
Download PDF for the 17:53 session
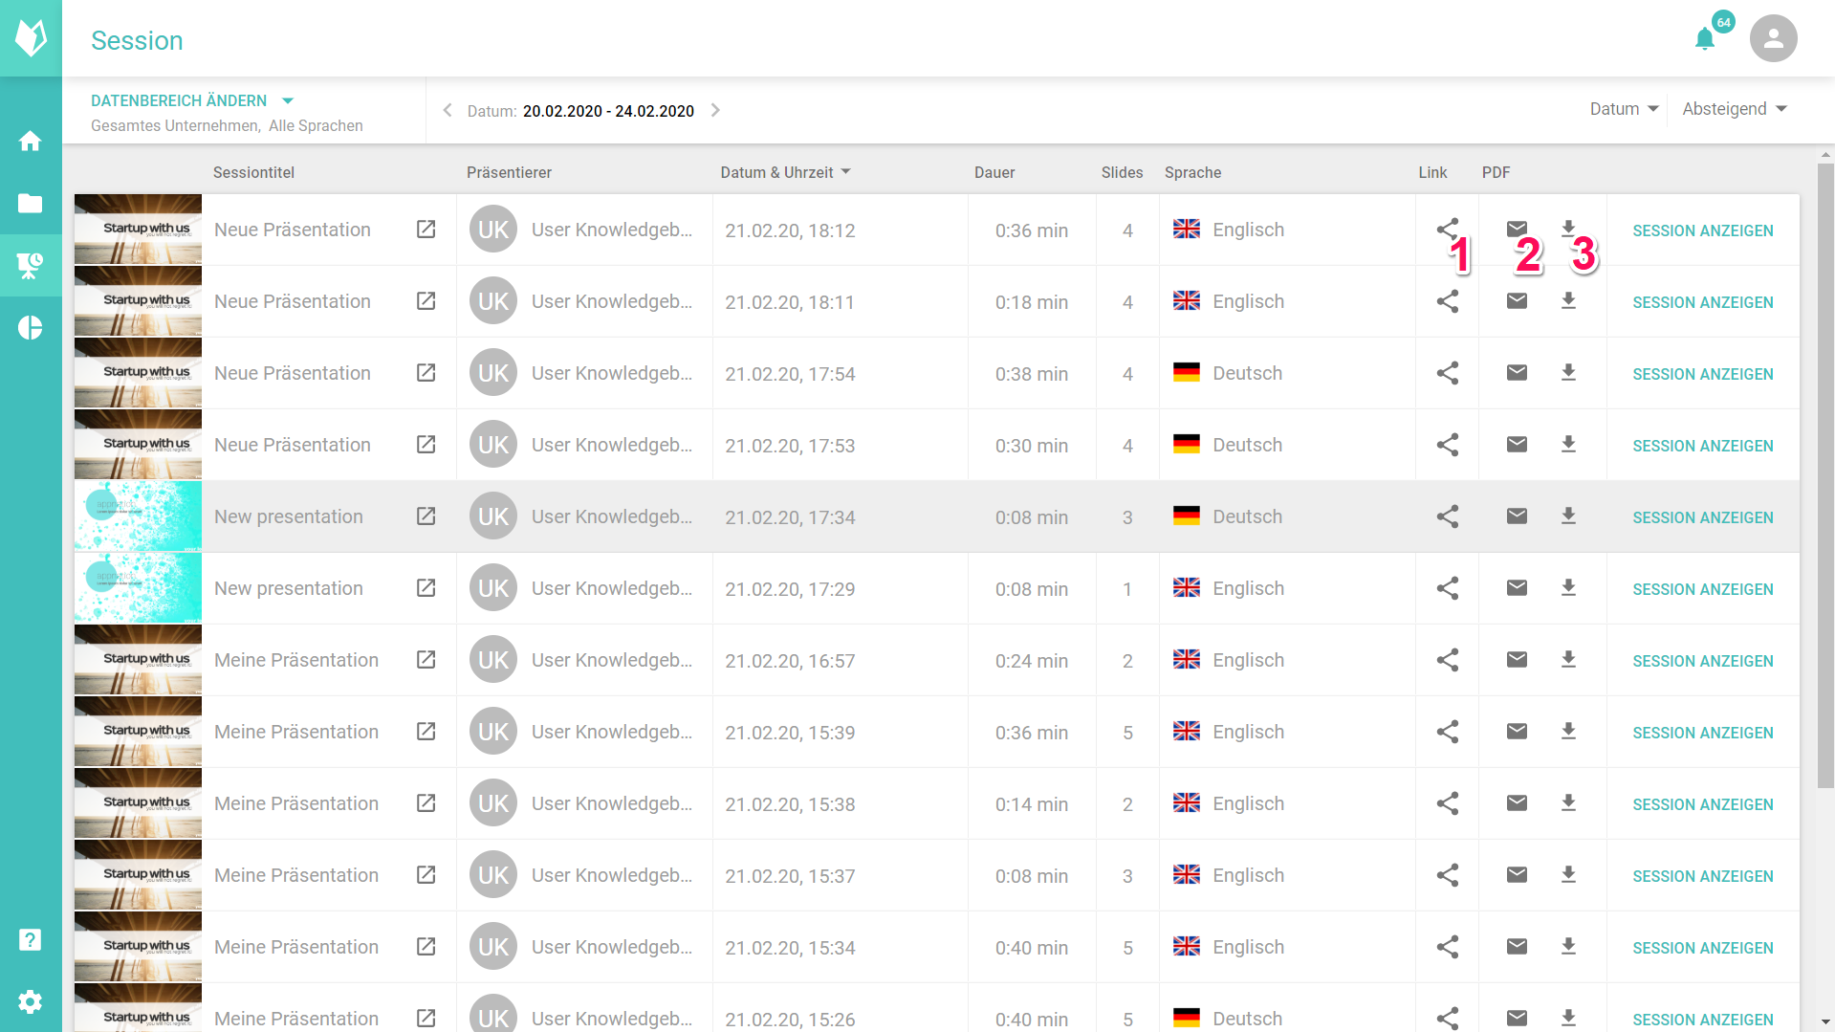[x=1568, y=445]
